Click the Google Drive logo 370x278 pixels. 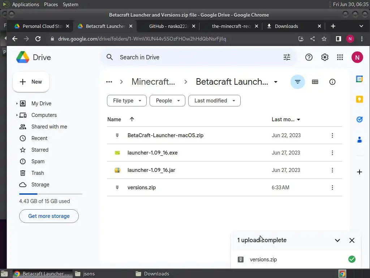(23, 57)
